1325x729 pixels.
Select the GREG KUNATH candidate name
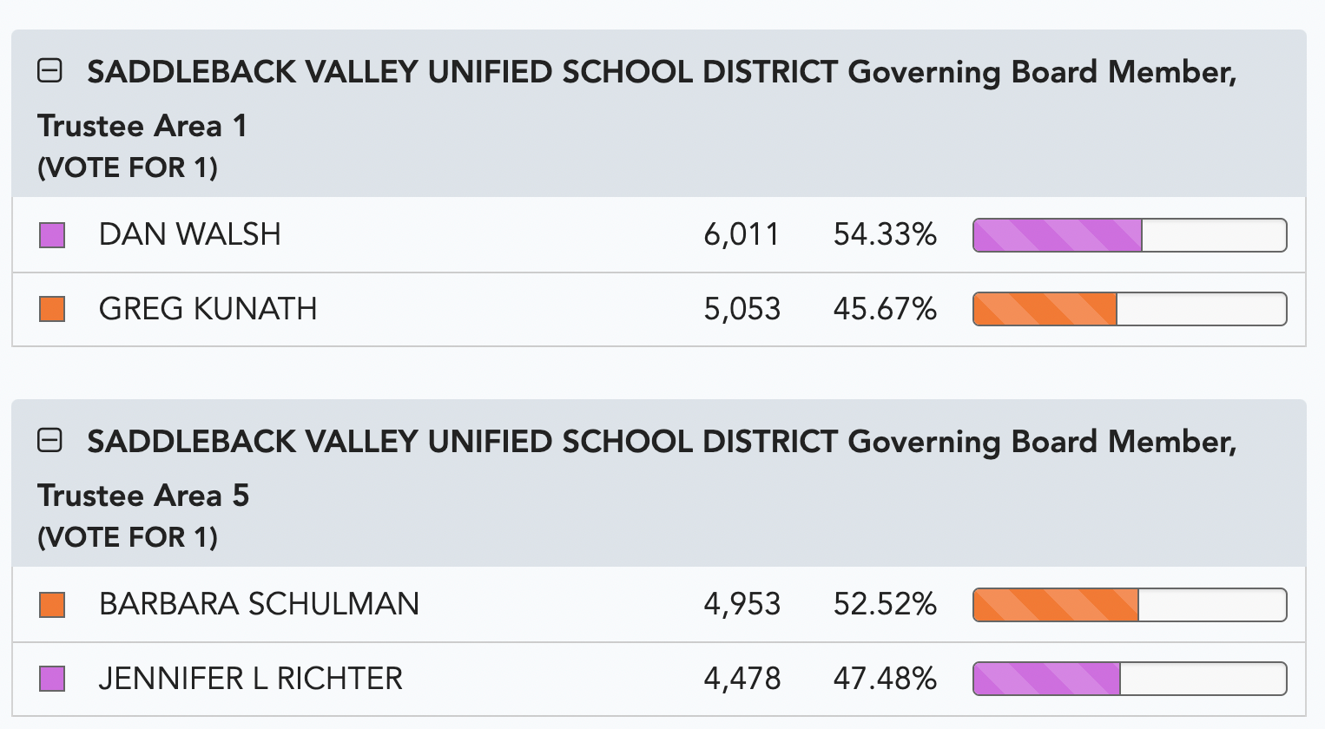(208, 309)
